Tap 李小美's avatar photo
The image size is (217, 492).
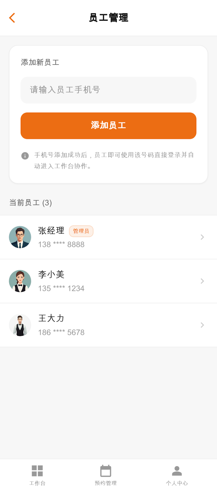[x=20, y=281]
